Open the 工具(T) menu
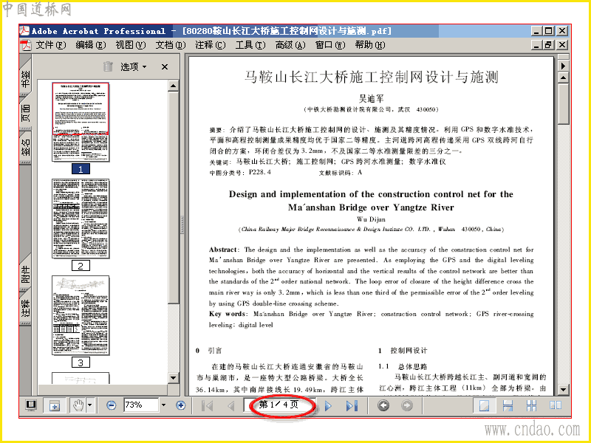 (250, 45)
